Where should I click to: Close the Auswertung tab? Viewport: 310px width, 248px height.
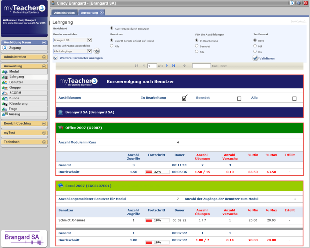click(x=102, y=13)
